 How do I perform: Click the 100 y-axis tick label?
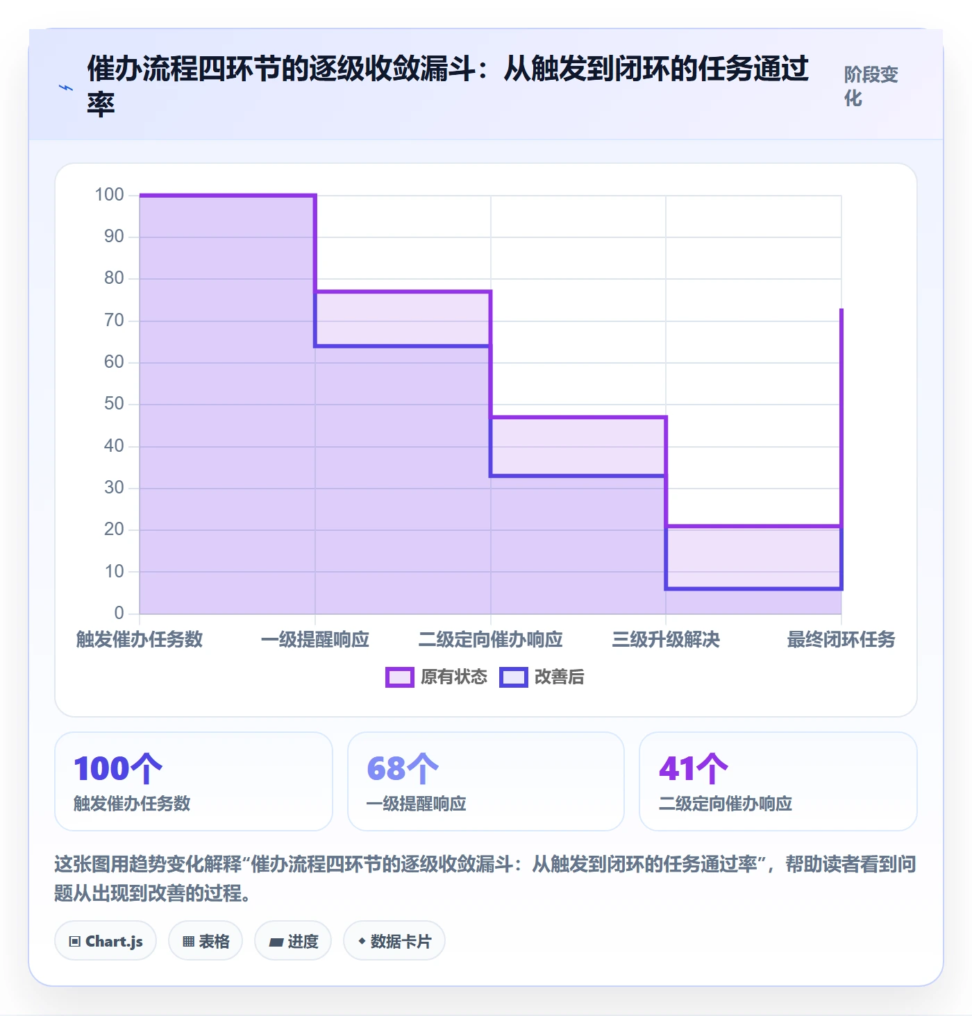tap(110, 195)
